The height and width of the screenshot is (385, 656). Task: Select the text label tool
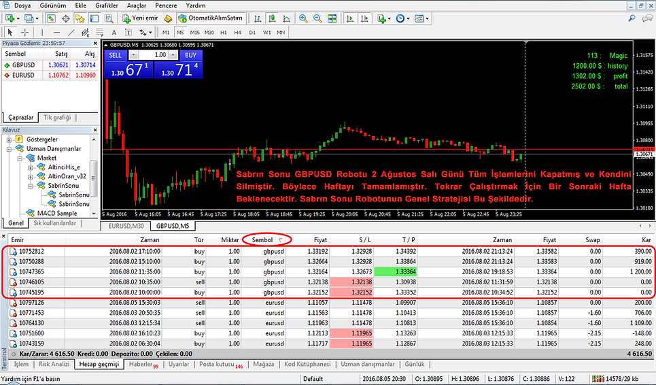[128, 32]
